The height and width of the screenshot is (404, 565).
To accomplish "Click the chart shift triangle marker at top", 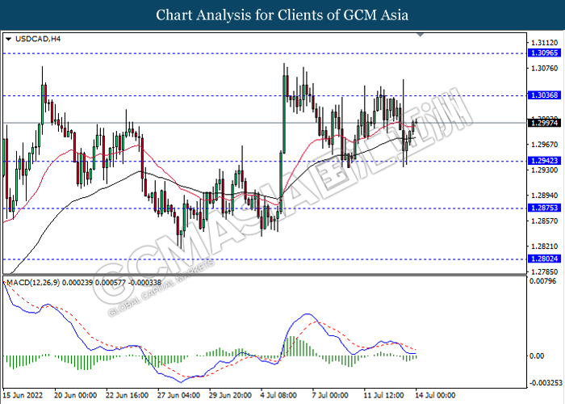I will pos(421,35).
